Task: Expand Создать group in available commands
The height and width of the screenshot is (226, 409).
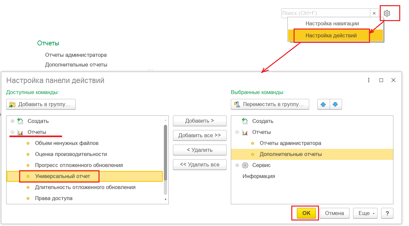Action: tap(13, 121)
